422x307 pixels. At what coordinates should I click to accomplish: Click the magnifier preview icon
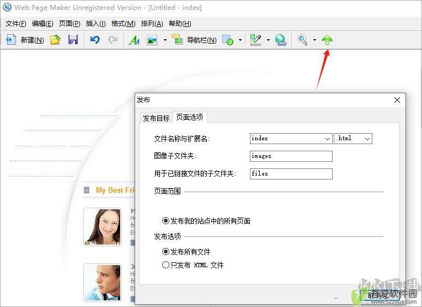click(303, 40)
